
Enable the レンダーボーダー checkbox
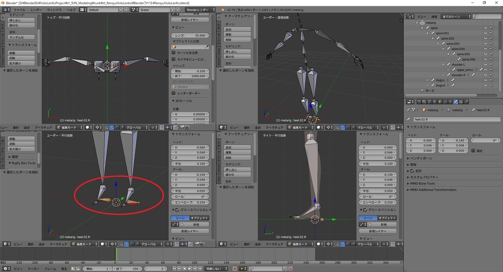click(x=173, y=93)
